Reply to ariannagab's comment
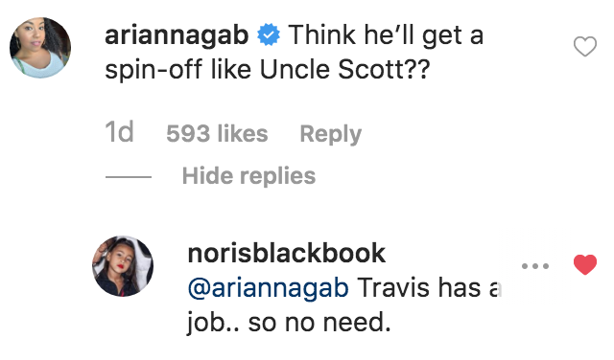 pyautogui.click(x=330, y=134)
